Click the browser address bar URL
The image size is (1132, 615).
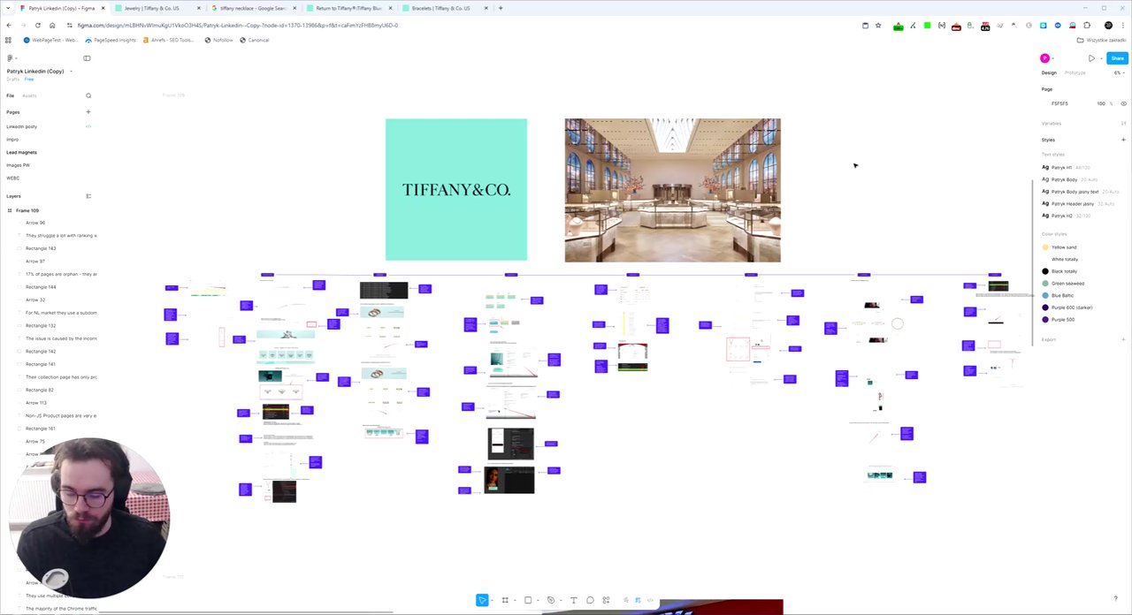pyautogui.click(x=237, y=26)
